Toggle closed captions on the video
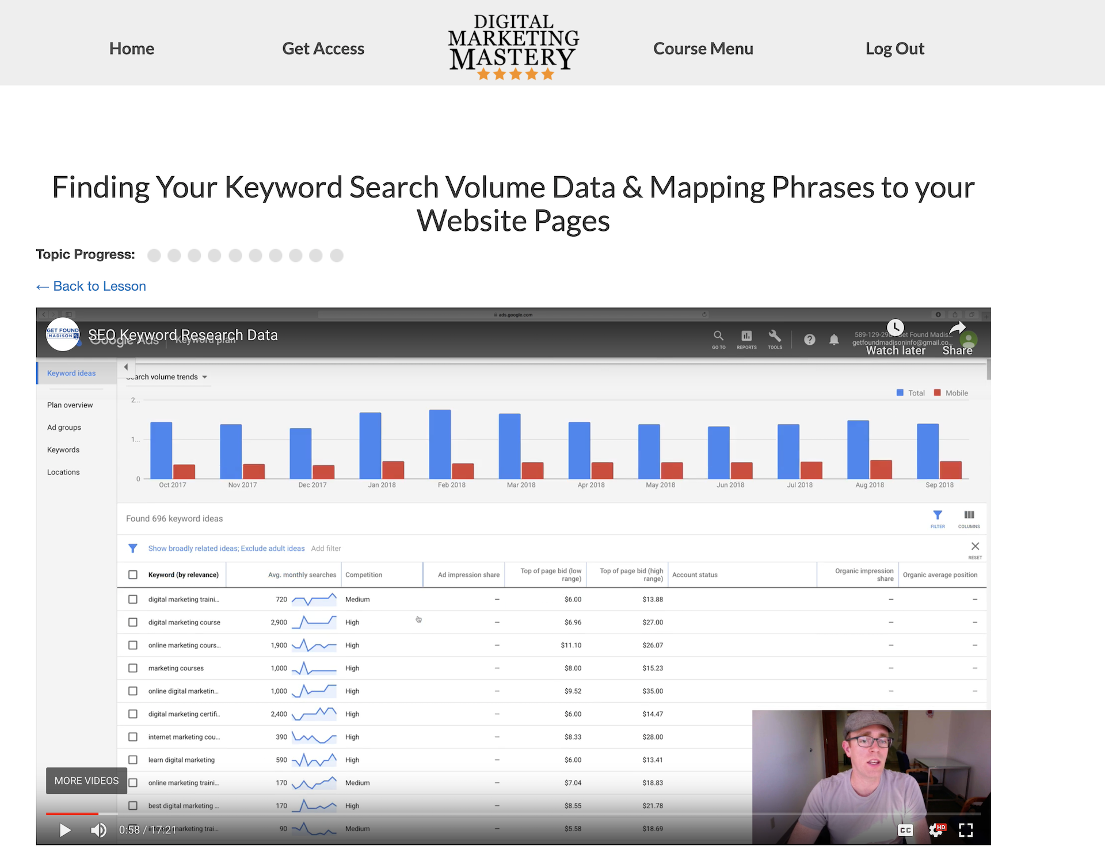 (905, 830)
